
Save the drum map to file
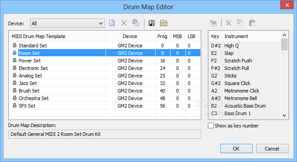[x=152, y=23]
